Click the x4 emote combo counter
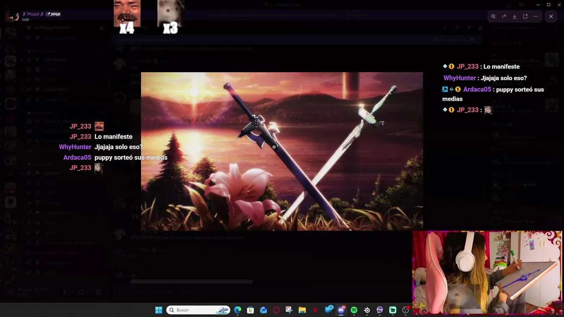Screen dimensions: 564x317 [x=127, y=28]
